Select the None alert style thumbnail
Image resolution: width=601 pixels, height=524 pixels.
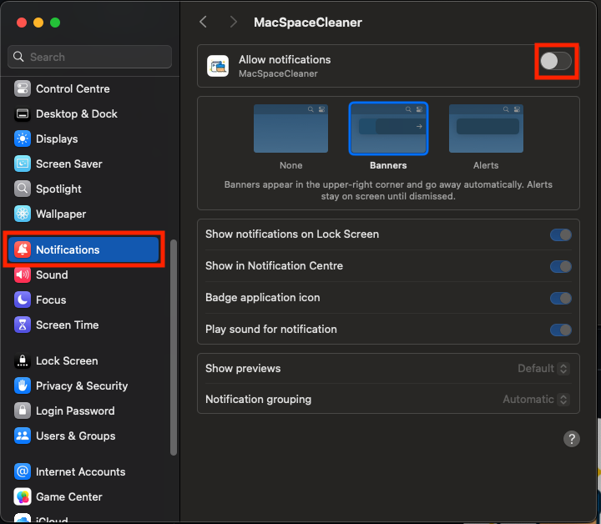coord(290,128)
